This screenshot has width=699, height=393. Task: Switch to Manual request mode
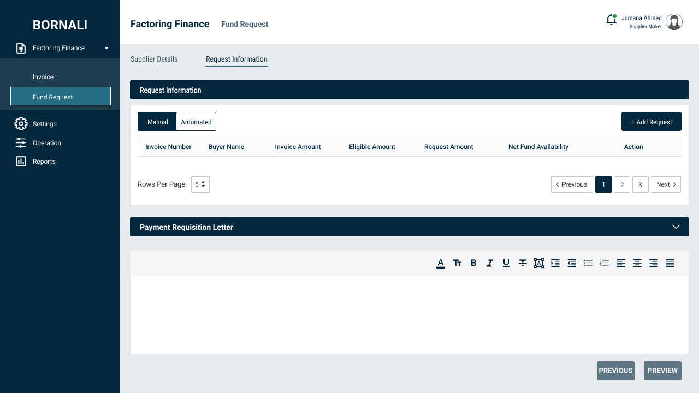point(157,122)
